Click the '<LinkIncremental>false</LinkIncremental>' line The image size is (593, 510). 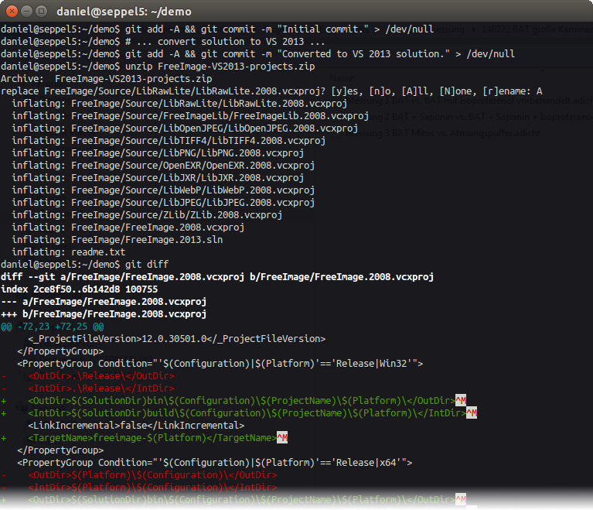pyautogui.click(x=136, y=425)
